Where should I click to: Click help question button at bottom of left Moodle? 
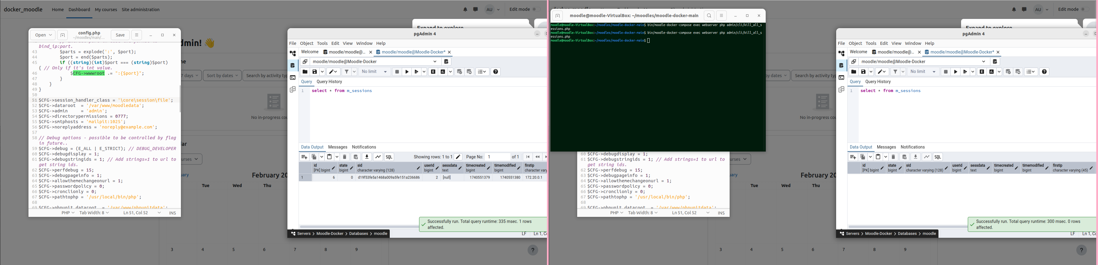[x=533, y=251]
